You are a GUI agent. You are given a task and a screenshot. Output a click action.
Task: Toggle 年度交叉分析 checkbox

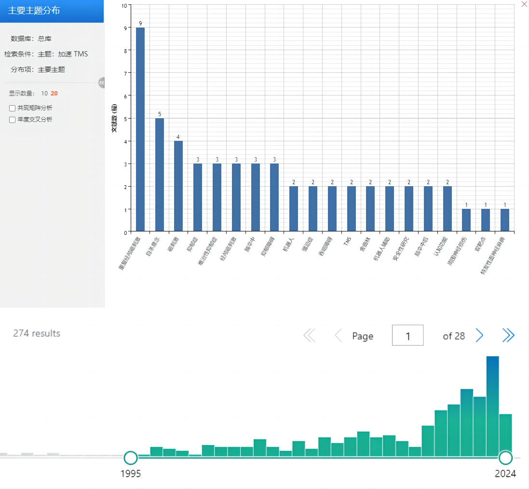13,120
